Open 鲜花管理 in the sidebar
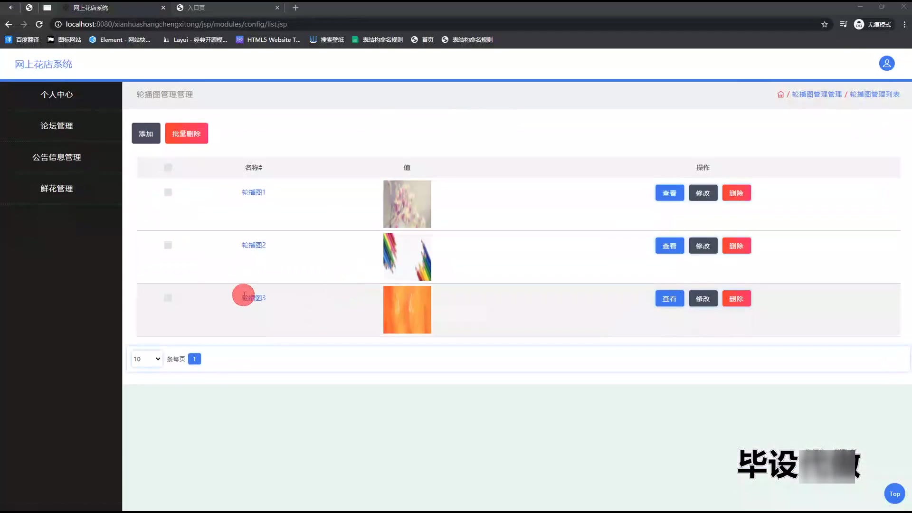912x513 pixels. 57,189
